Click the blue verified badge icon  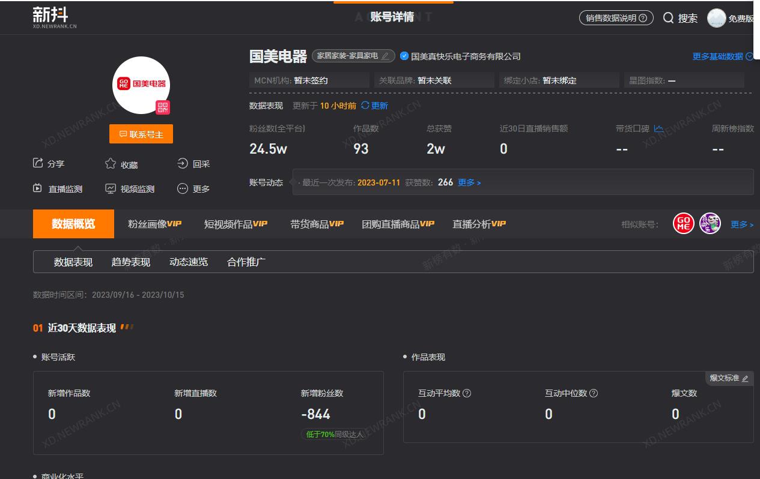coord(404,56)
